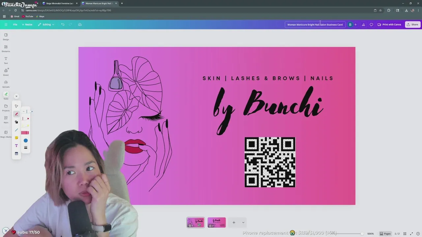Open the Elements sidebar panel
This screenshot has height=237, width=422.
point(6,48)
